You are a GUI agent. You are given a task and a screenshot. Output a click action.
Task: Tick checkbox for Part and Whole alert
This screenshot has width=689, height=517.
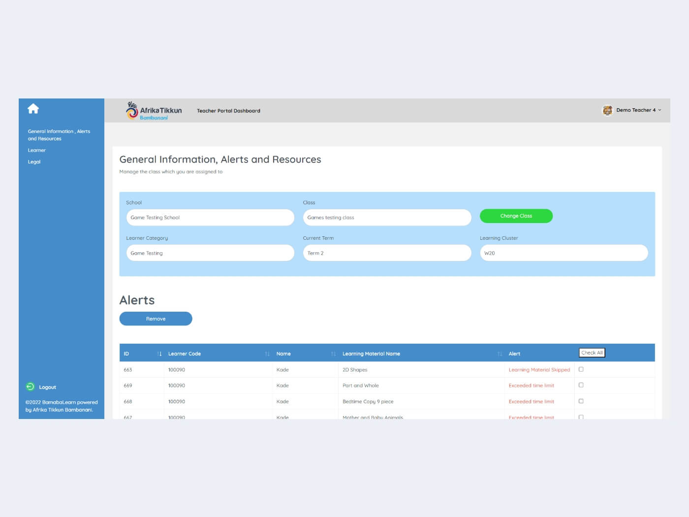[581, 385]
